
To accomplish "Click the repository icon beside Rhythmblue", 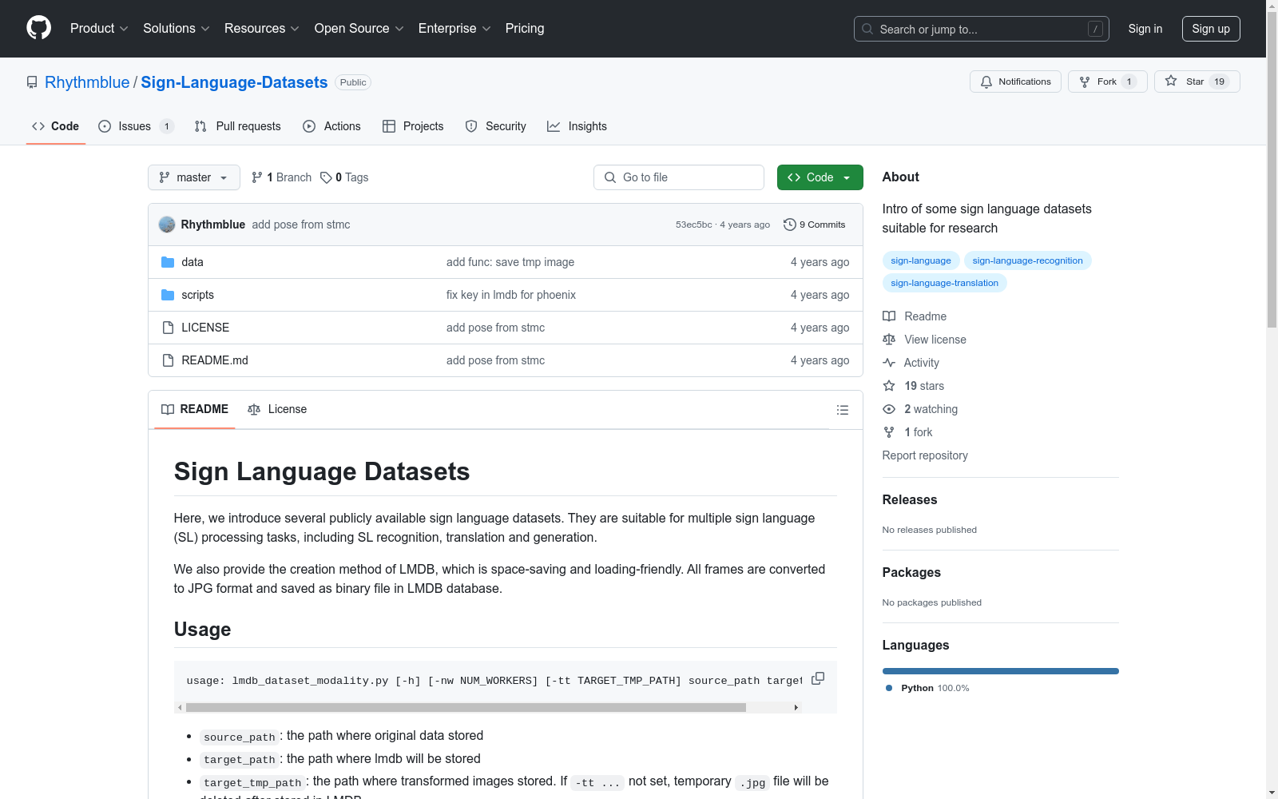I will coord(32,82).
